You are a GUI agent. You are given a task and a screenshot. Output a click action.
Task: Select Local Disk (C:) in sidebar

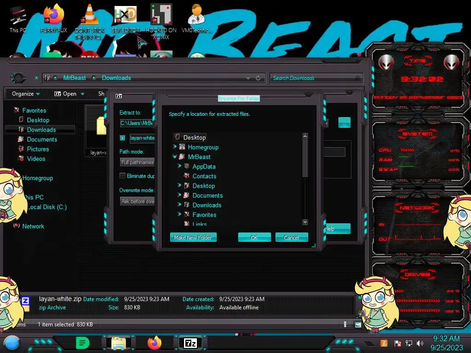(x=47, y=207)
